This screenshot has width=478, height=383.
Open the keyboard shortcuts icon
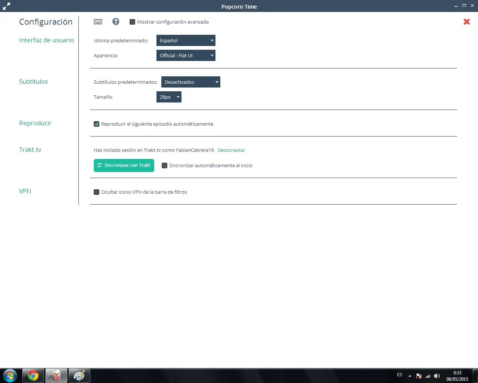pos(98,22)
